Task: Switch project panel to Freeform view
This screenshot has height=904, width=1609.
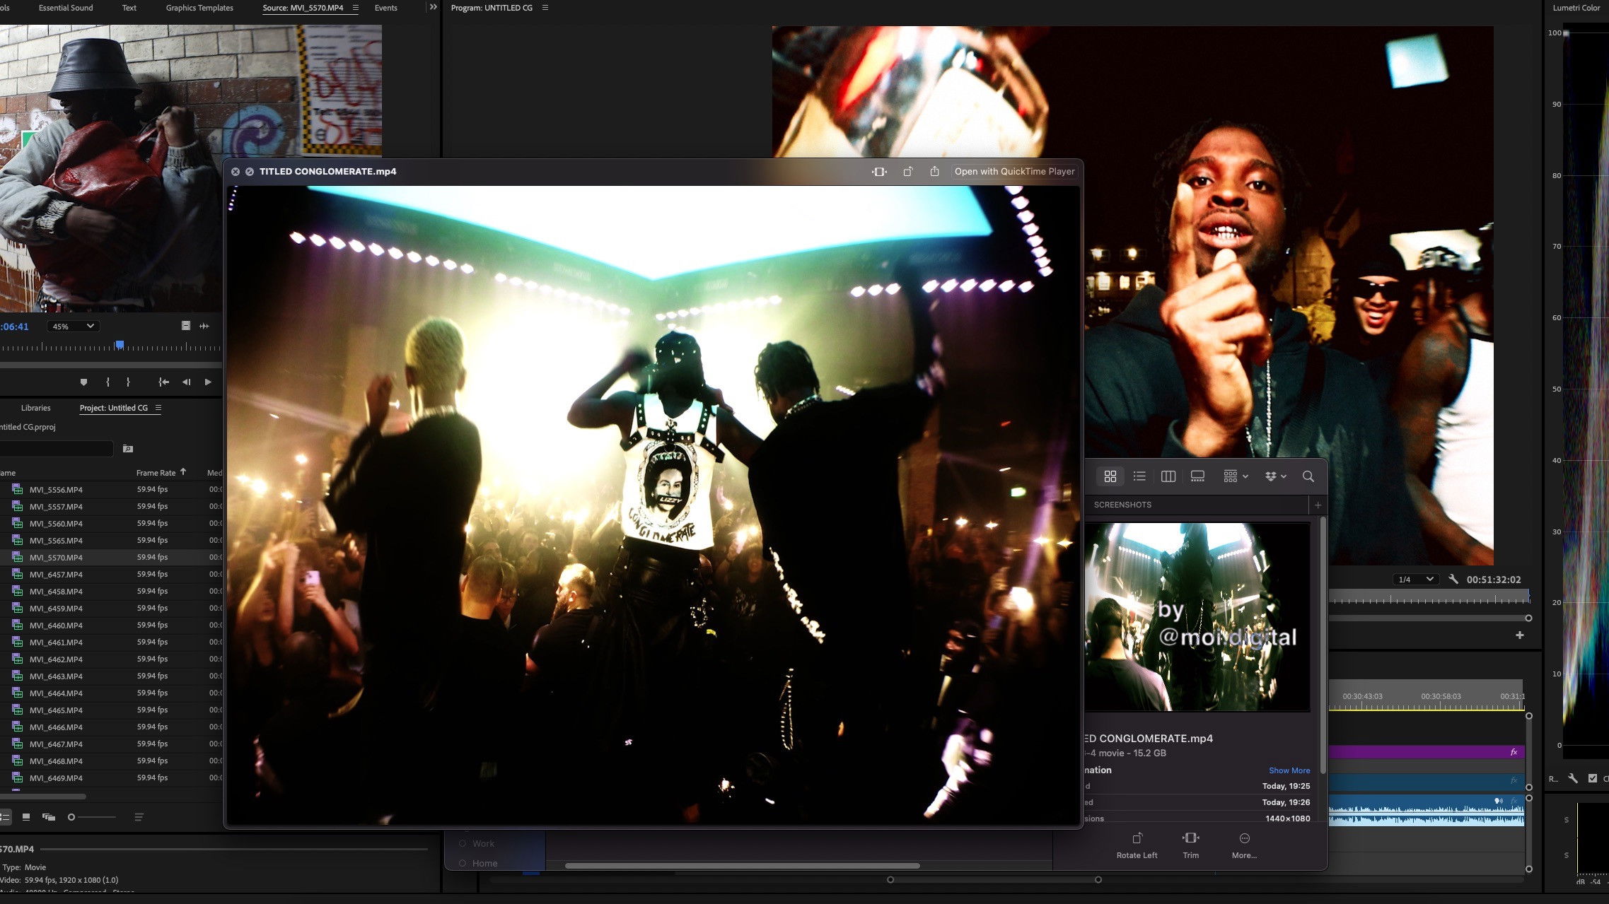Action: coord(49,817)
